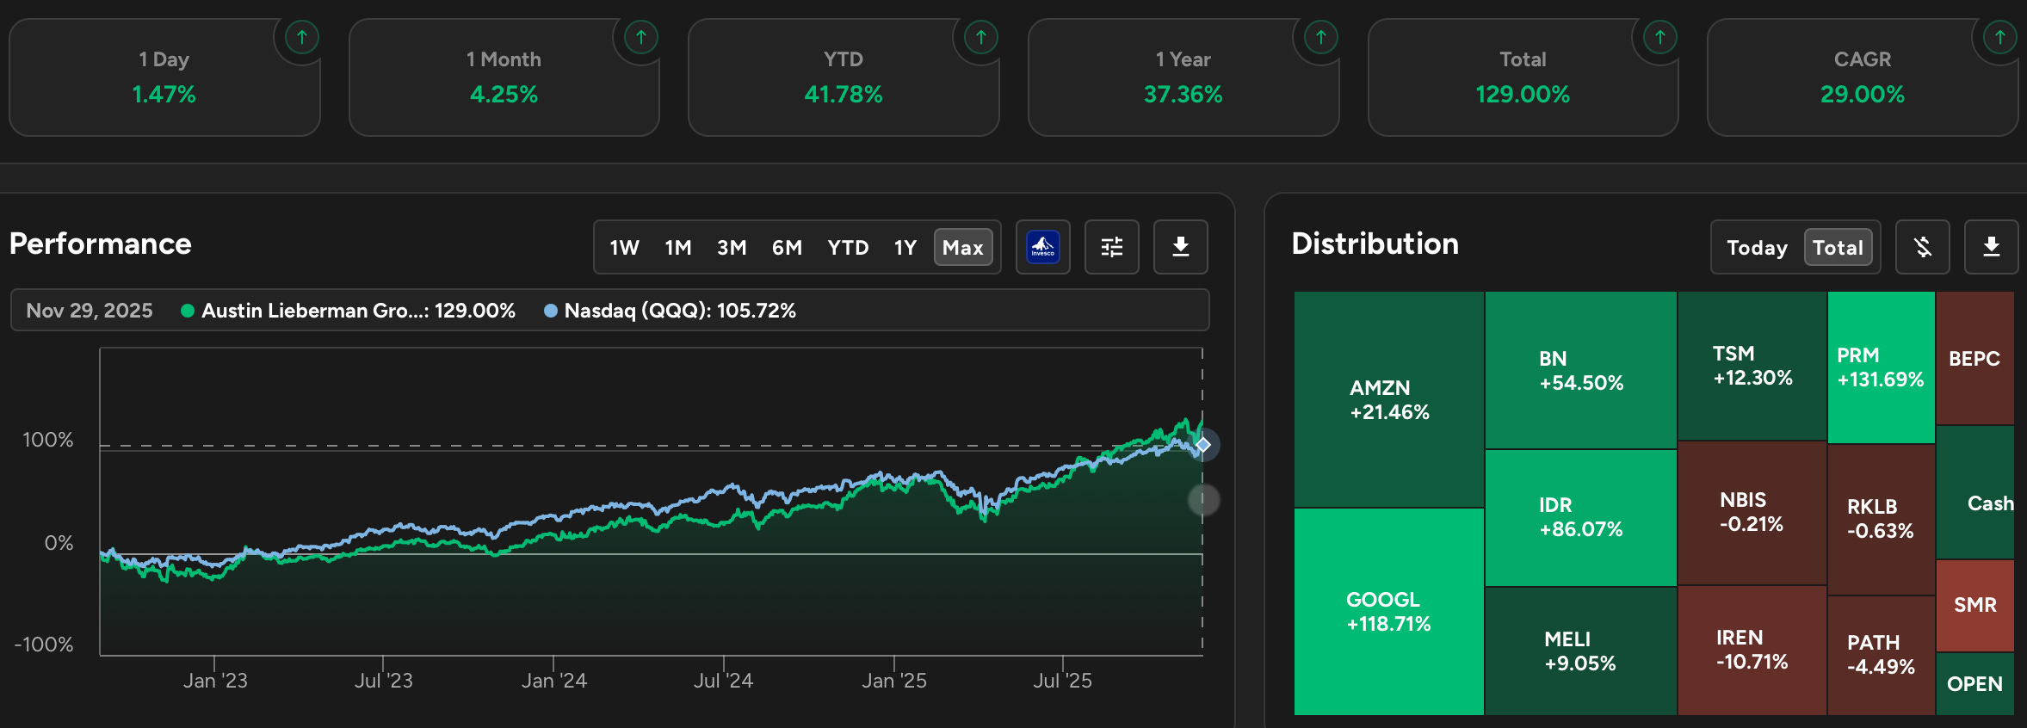Click the Jan '23 axis label

tap(215, 681)
